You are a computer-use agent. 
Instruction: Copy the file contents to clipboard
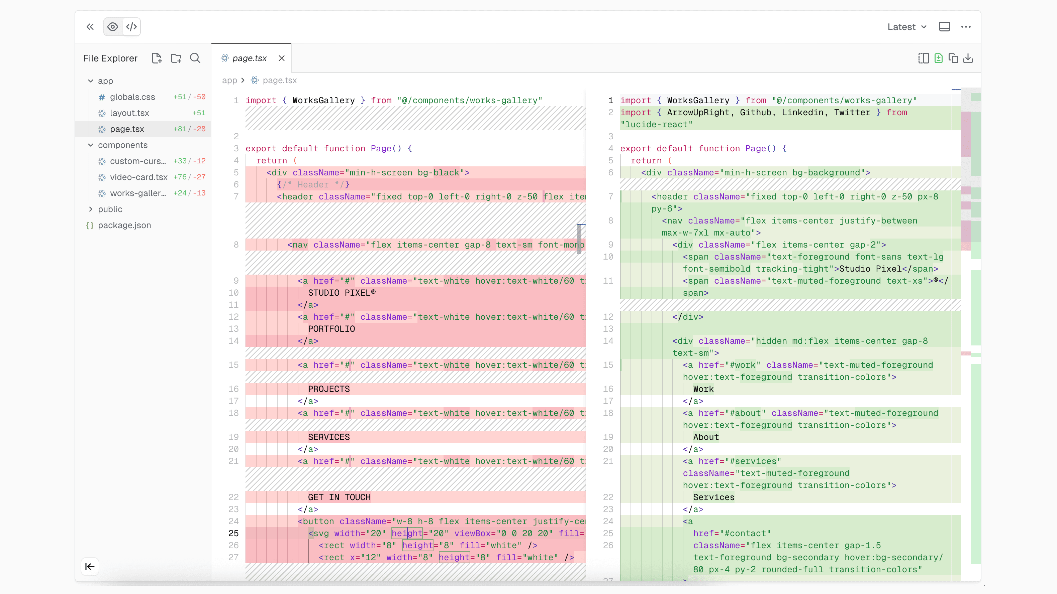pos(953,58)
